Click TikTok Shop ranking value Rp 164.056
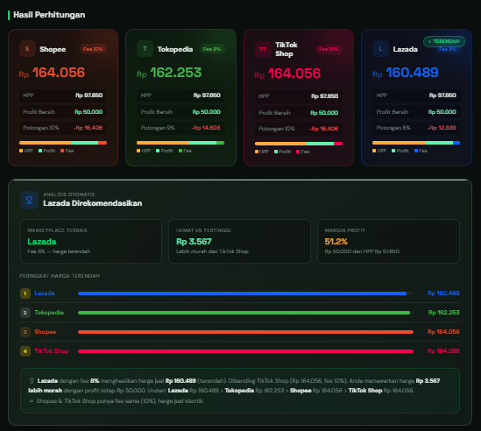 443,351
